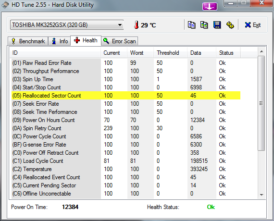This screenshot has height=221, width=274.
Task: Click the Worst value 99
Action: tap(133, 63)
